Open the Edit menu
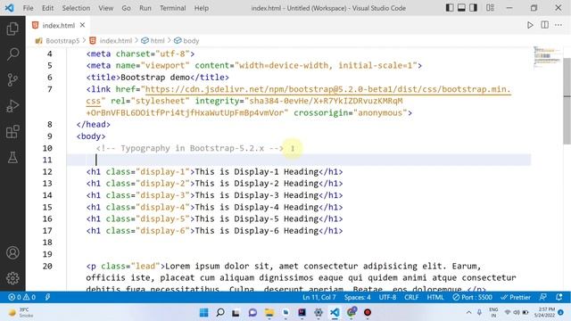 tap(47, 8)
